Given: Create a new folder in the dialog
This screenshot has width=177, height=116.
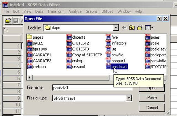Looking at the screenshot, I should 140,28.
